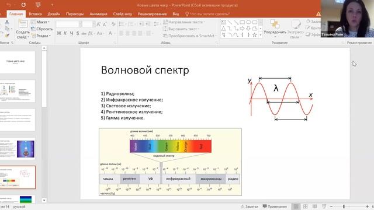Open the font name combo box

coord(69,24)
